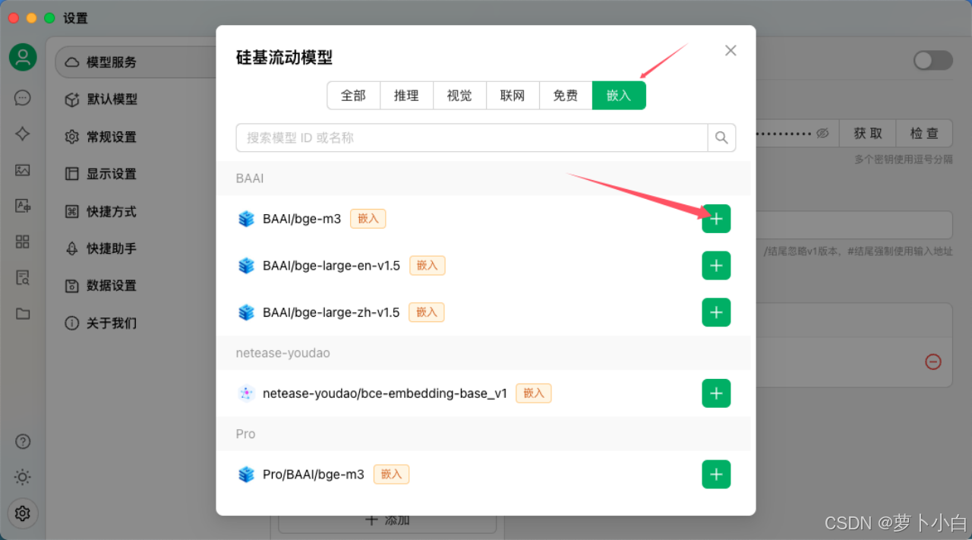Switch to the 视觉 tab
This screenshot has height=540, width=972.
point(459,96)
